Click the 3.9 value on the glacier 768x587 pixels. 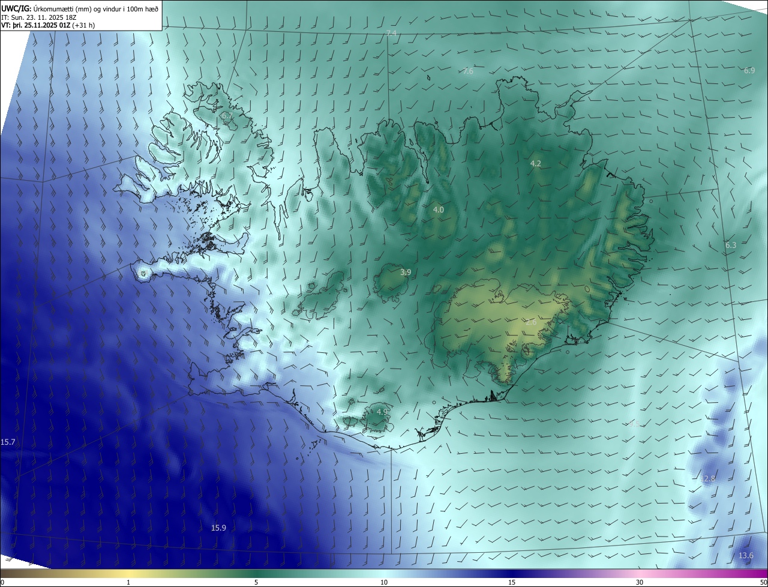click(x=406, y=272)
